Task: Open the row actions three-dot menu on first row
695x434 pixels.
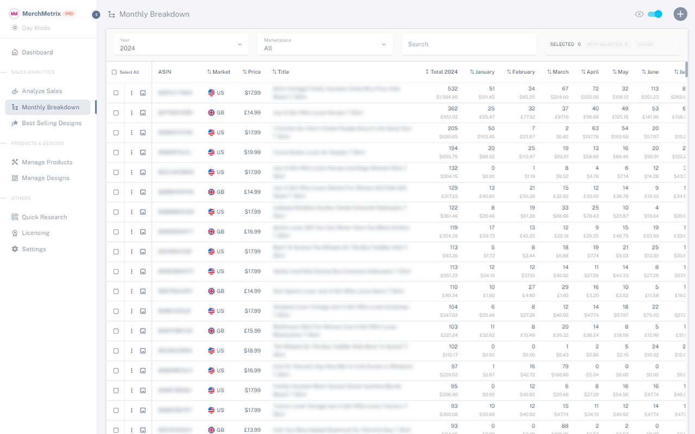Action: (x=131, y=93)
